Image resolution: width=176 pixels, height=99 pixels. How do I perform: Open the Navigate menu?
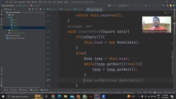pyautogui.click(x=22, y=2)
